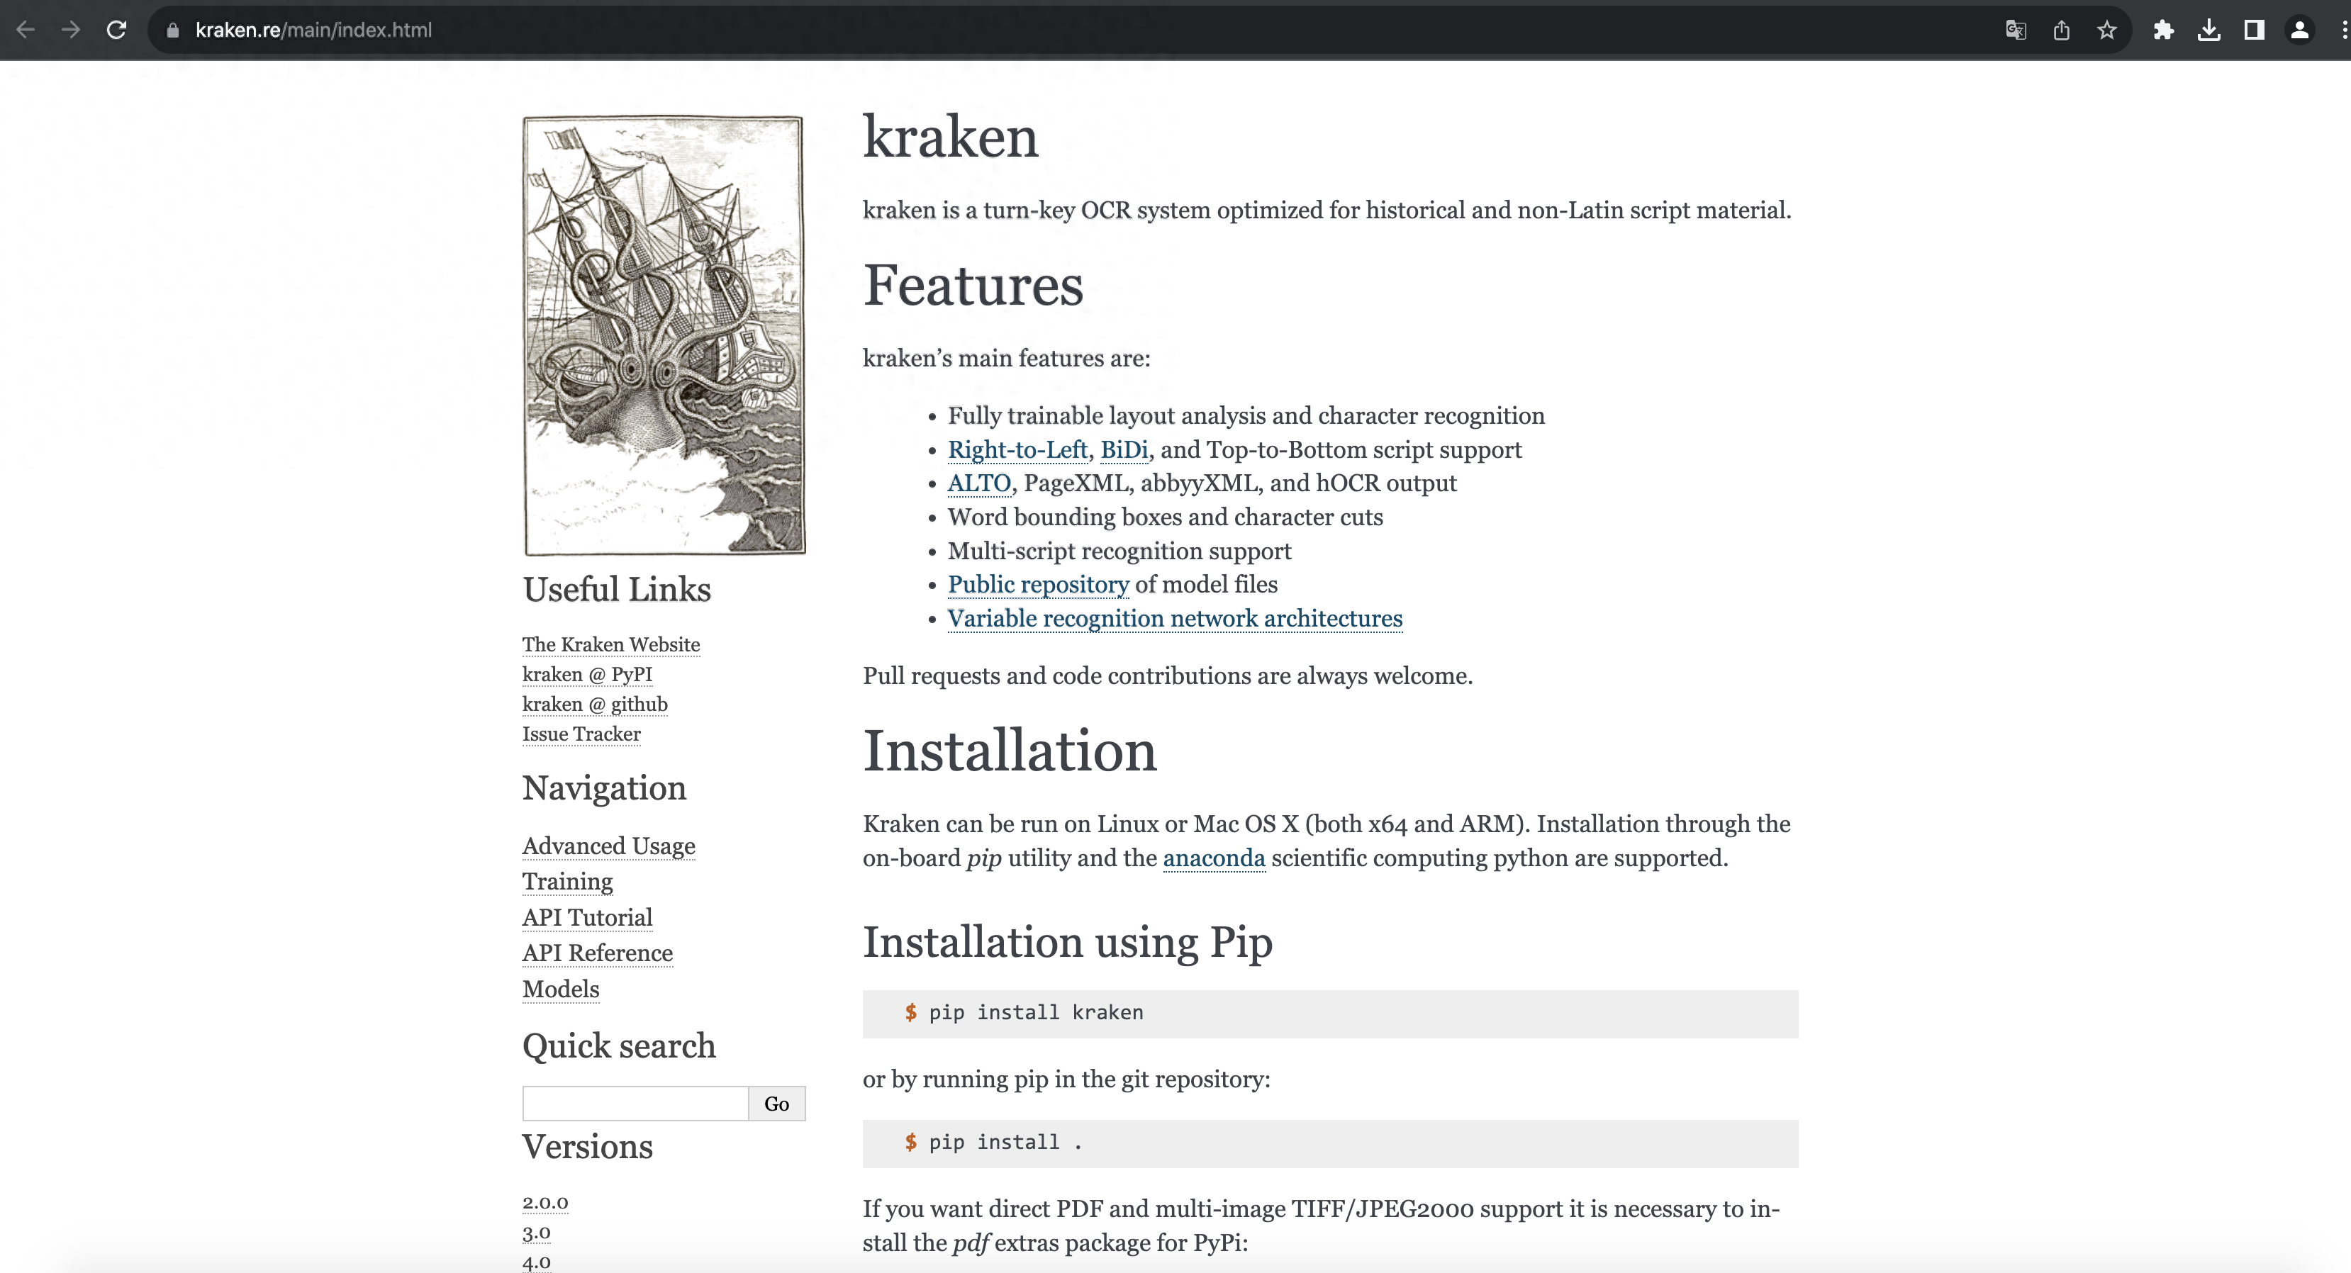Click the 'Navigation' sidebar heading
Viewport: 2351px width, 1273px height.
(x=604, y=787)
